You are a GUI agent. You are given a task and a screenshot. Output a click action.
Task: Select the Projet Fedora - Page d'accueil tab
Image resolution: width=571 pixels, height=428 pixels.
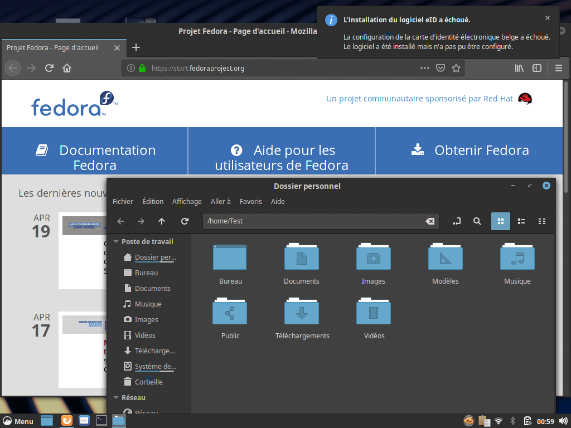[x=64, y=48]
